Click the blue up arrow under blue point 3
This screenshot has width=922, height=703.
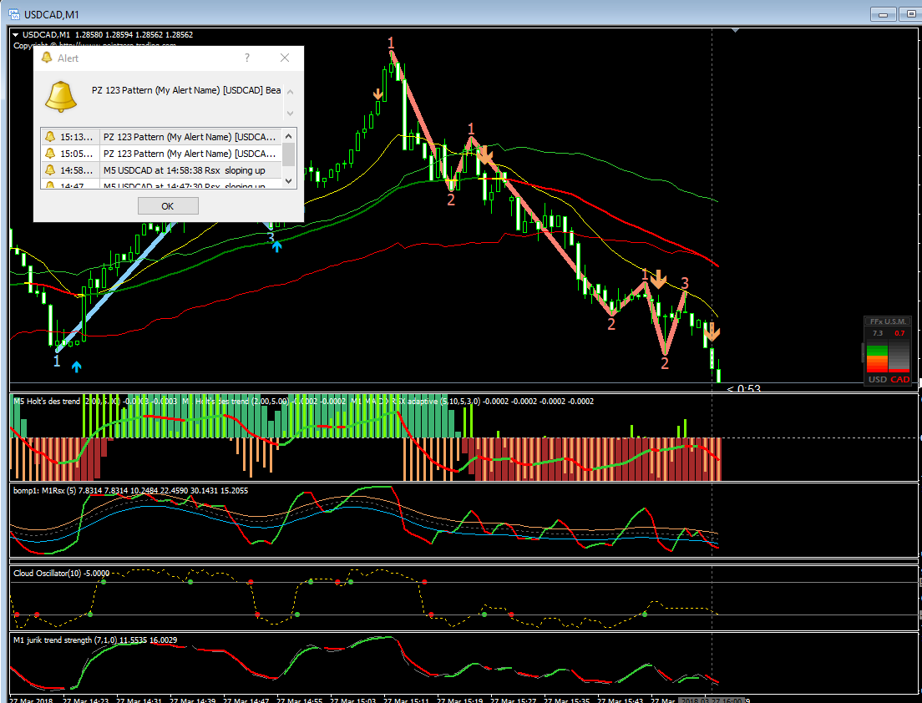coord(276,247)
